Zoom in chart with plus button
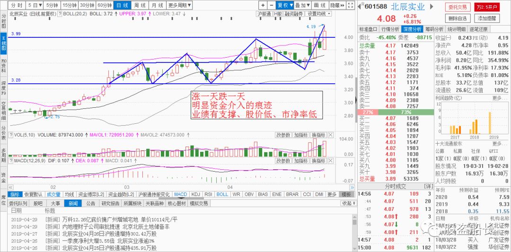511x252 pixels. pos(263,5)
